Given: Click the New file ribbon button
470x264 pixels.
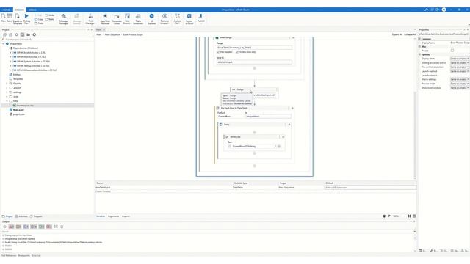Looking at the screenshot, I should click(3, 18).
